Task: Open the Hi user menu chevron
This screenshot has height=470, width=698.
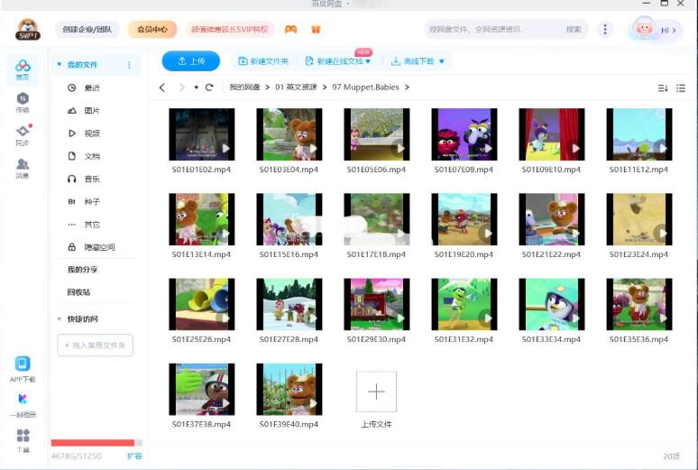Action: point(675,31)
